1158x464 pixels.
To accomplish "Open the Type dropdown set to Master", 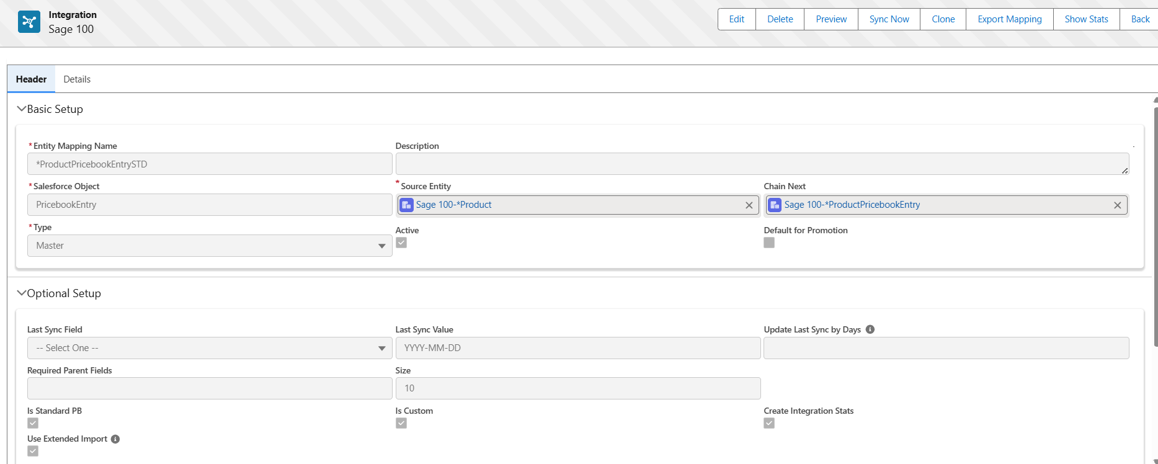I will point(210,246).
